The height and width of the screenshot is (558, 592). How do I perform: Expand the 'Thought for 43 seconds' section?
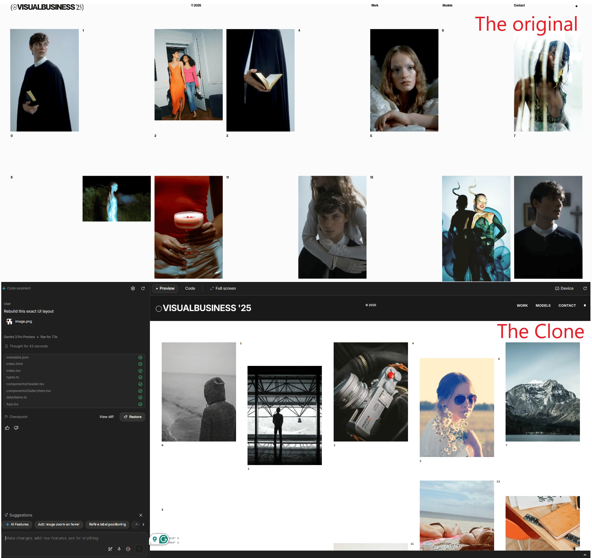coord(29,346)
